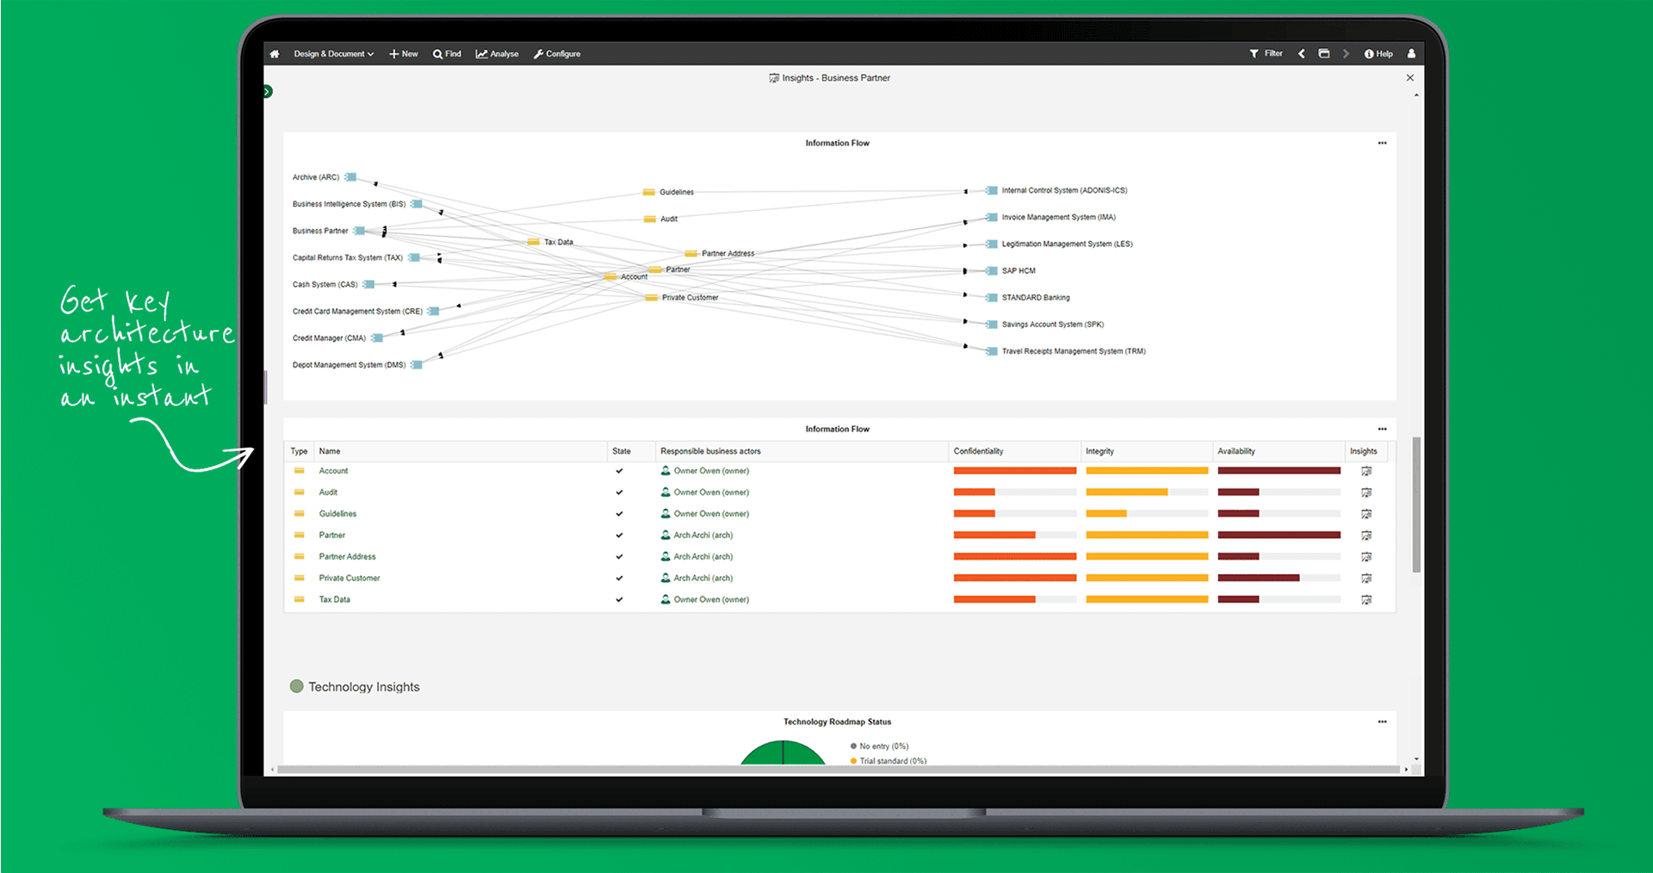Open the Configure wrench icon
This screenshot has width=1653, height=873.
tap(538, 53)
